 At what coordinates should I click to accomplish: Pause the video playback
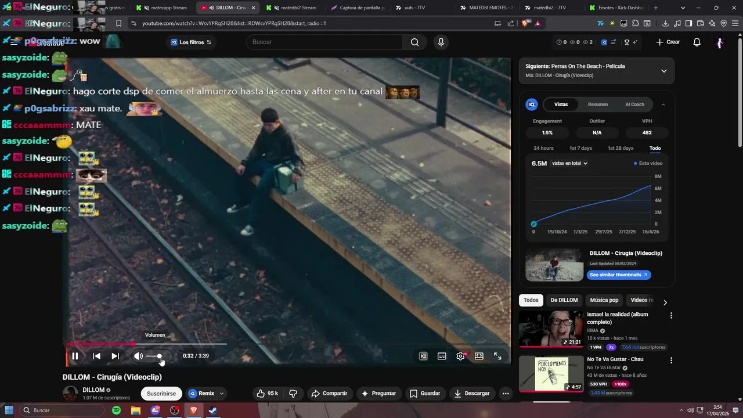(x=75, y=356)
